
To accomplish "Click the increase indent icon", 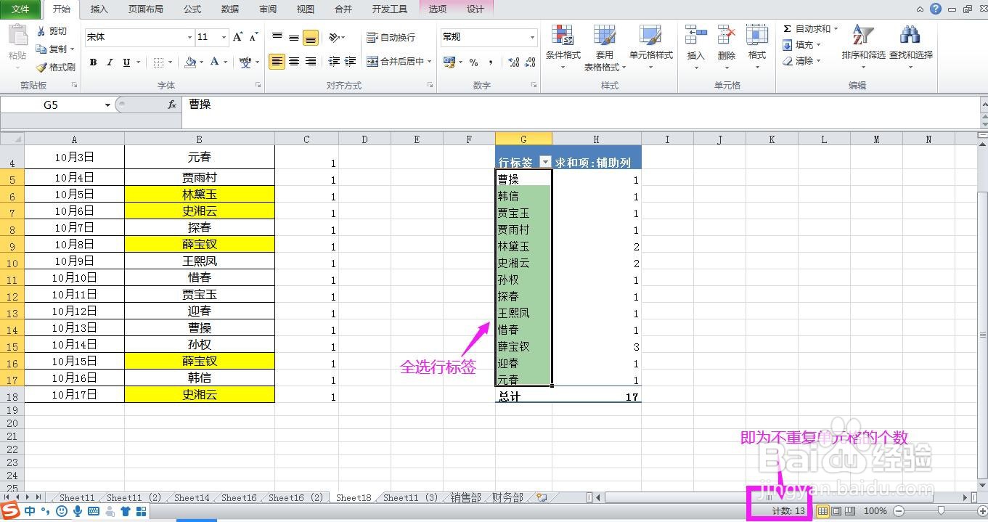I will [x=351, y=62].
